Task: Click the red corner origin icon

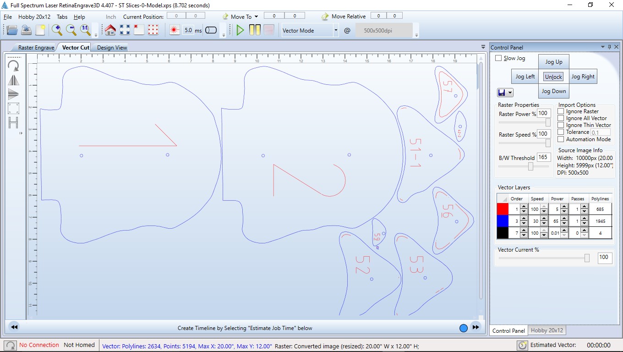Action: tap(139, 30)
